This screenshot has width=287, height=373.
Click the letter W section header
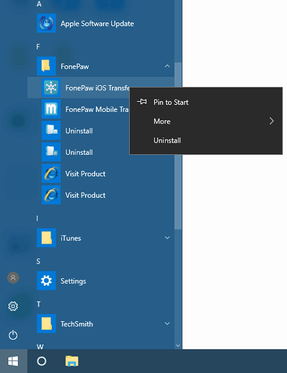click(40, 346)
